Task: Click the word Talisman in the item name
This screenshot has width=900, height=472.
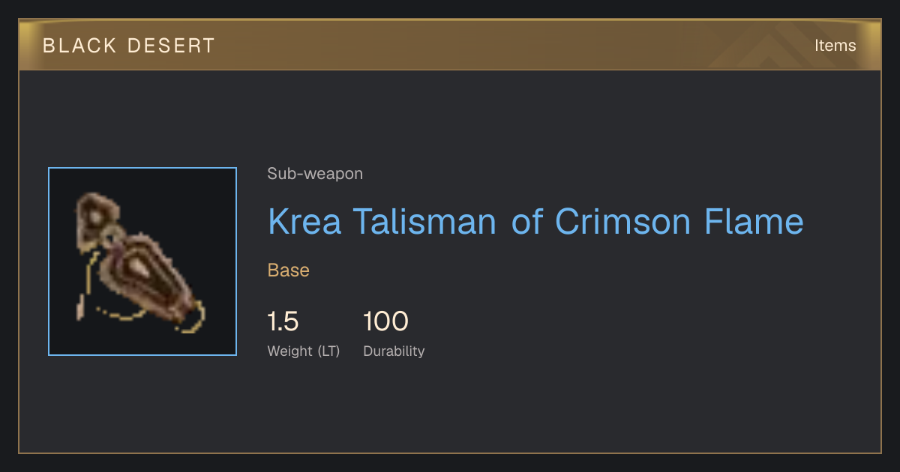Action: click(425, 222)
